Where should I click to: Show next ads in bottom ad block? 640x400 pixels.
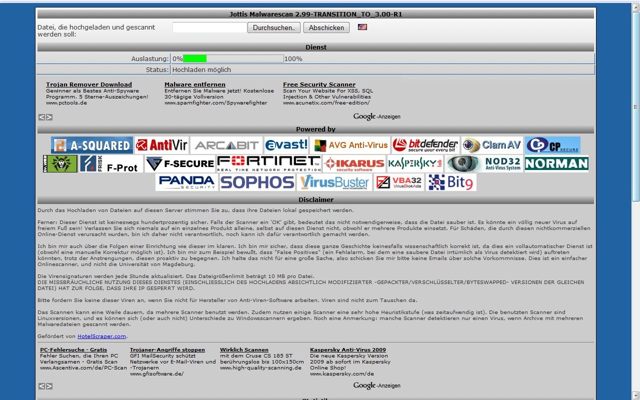pyautogui.click(x=49, y=386)
